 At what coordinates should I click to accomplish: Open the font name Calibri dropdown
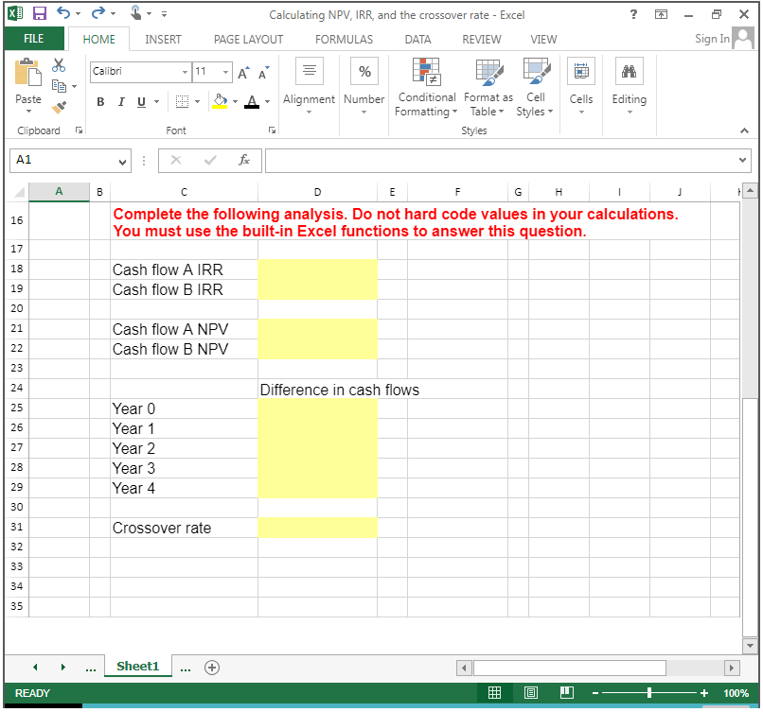tap(185, 72)
